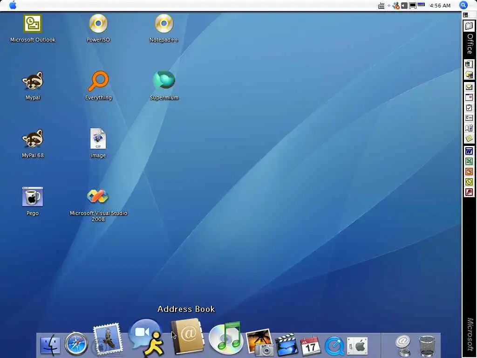This screenshot has height=358, width=477.
Task: Click the blue bar tray icon
Action: coord(421,5)
